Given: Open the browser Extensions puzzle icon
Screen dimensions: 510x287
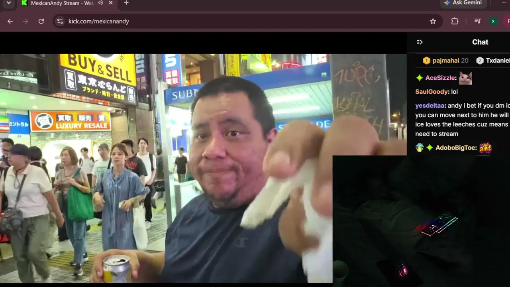Looking at the screenshot, I should (455, 21).
